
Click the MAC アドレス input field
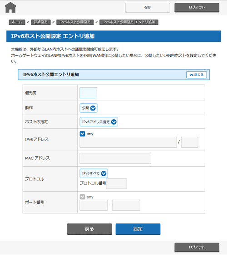coord(115,158)
